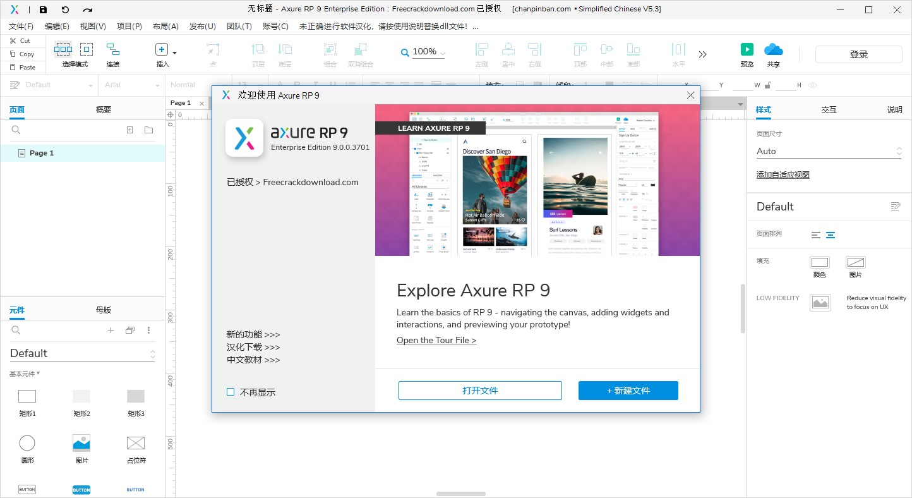Click the 登录 login button

point(859,54)
